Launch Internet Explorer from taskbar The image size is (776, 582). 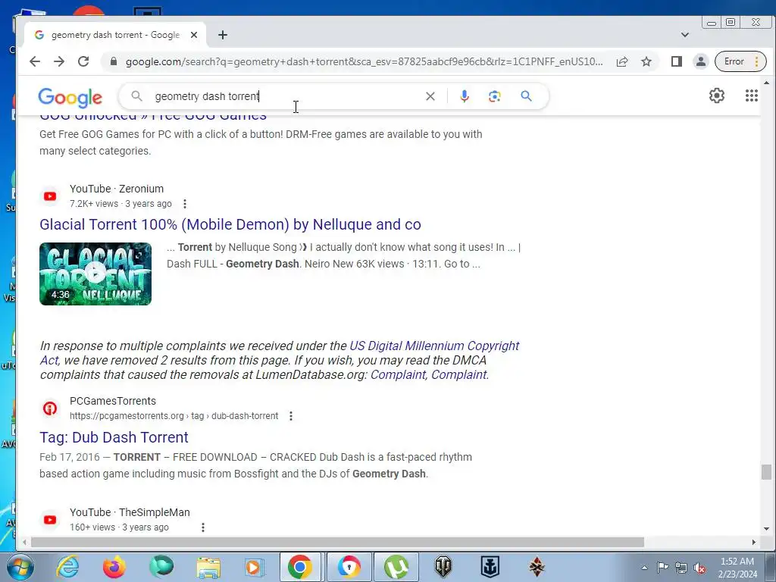[67, 567]
